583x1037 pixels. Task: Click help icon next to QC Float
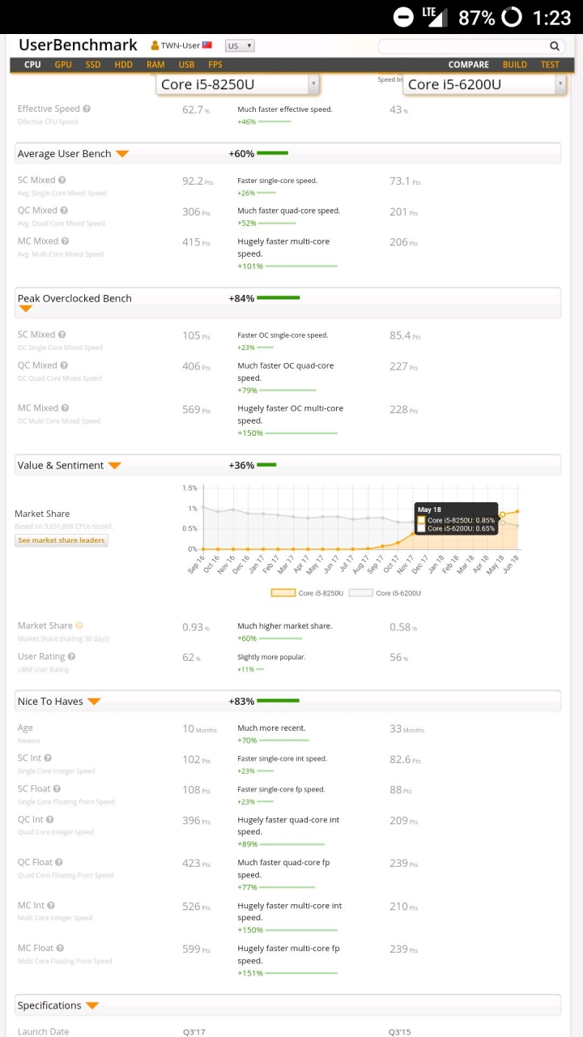pyautogui.click(x=59, y=862)
